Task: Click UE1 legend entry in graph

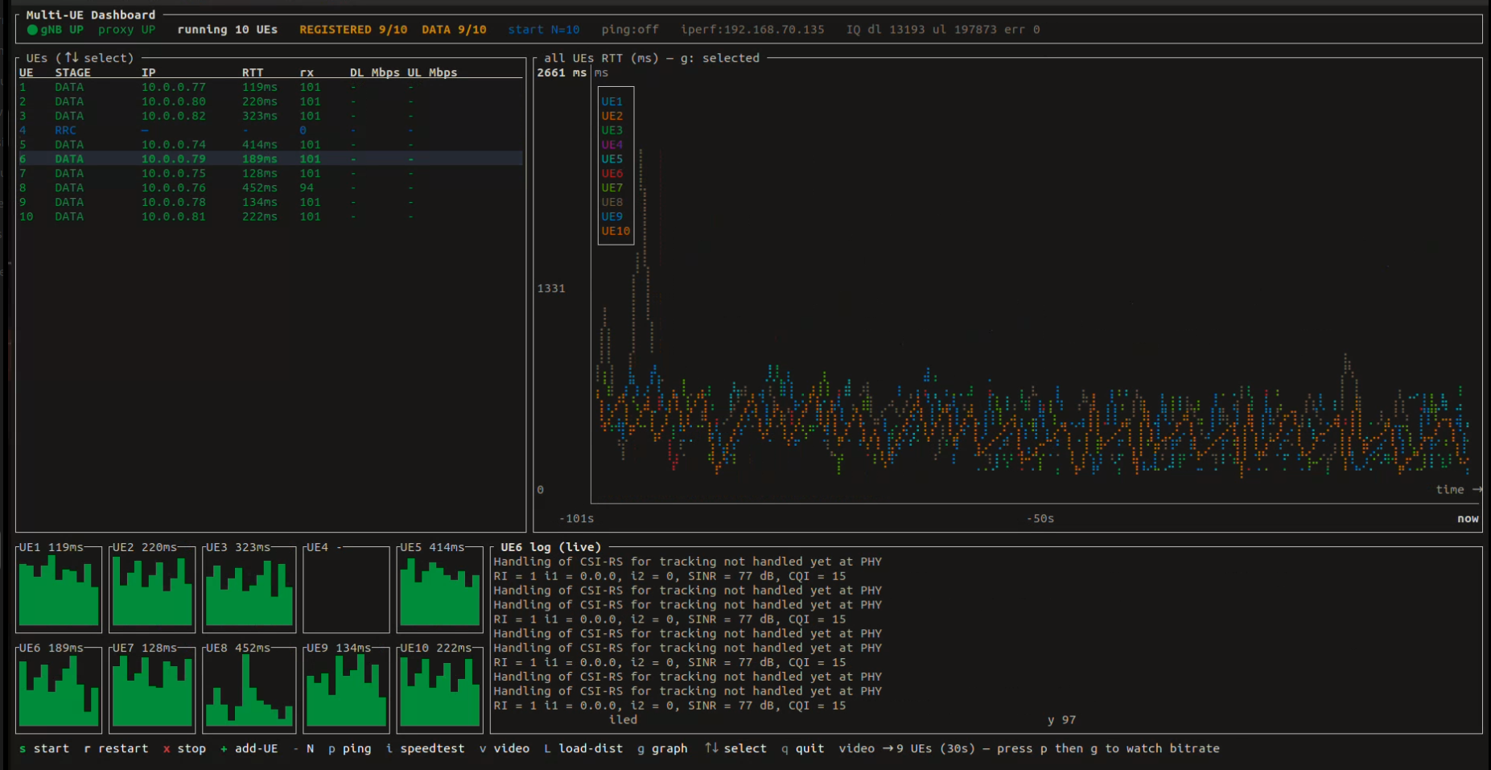Action: [612, 101]
